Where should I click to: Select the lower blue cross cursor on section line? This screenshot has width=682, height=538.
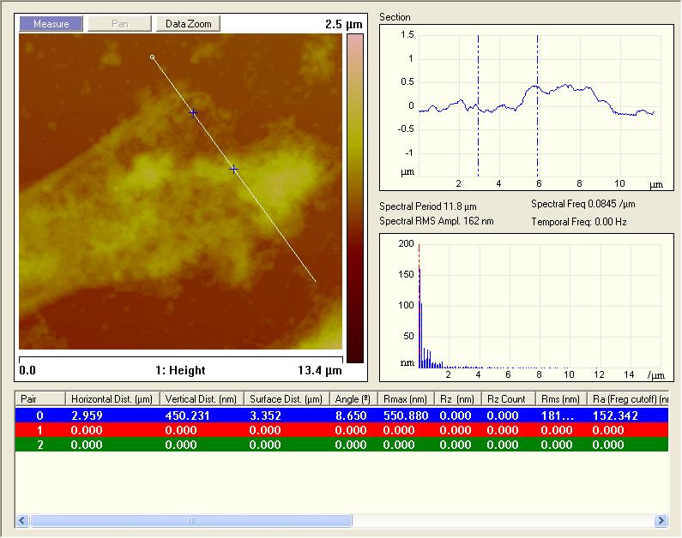pos(234,169)
